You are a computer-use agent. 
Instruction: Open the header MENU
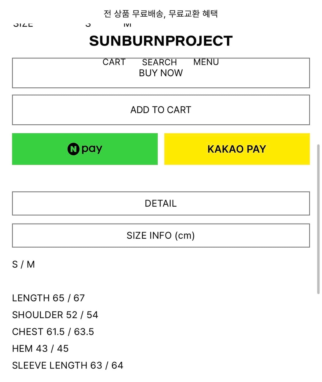tap(206, 62)
